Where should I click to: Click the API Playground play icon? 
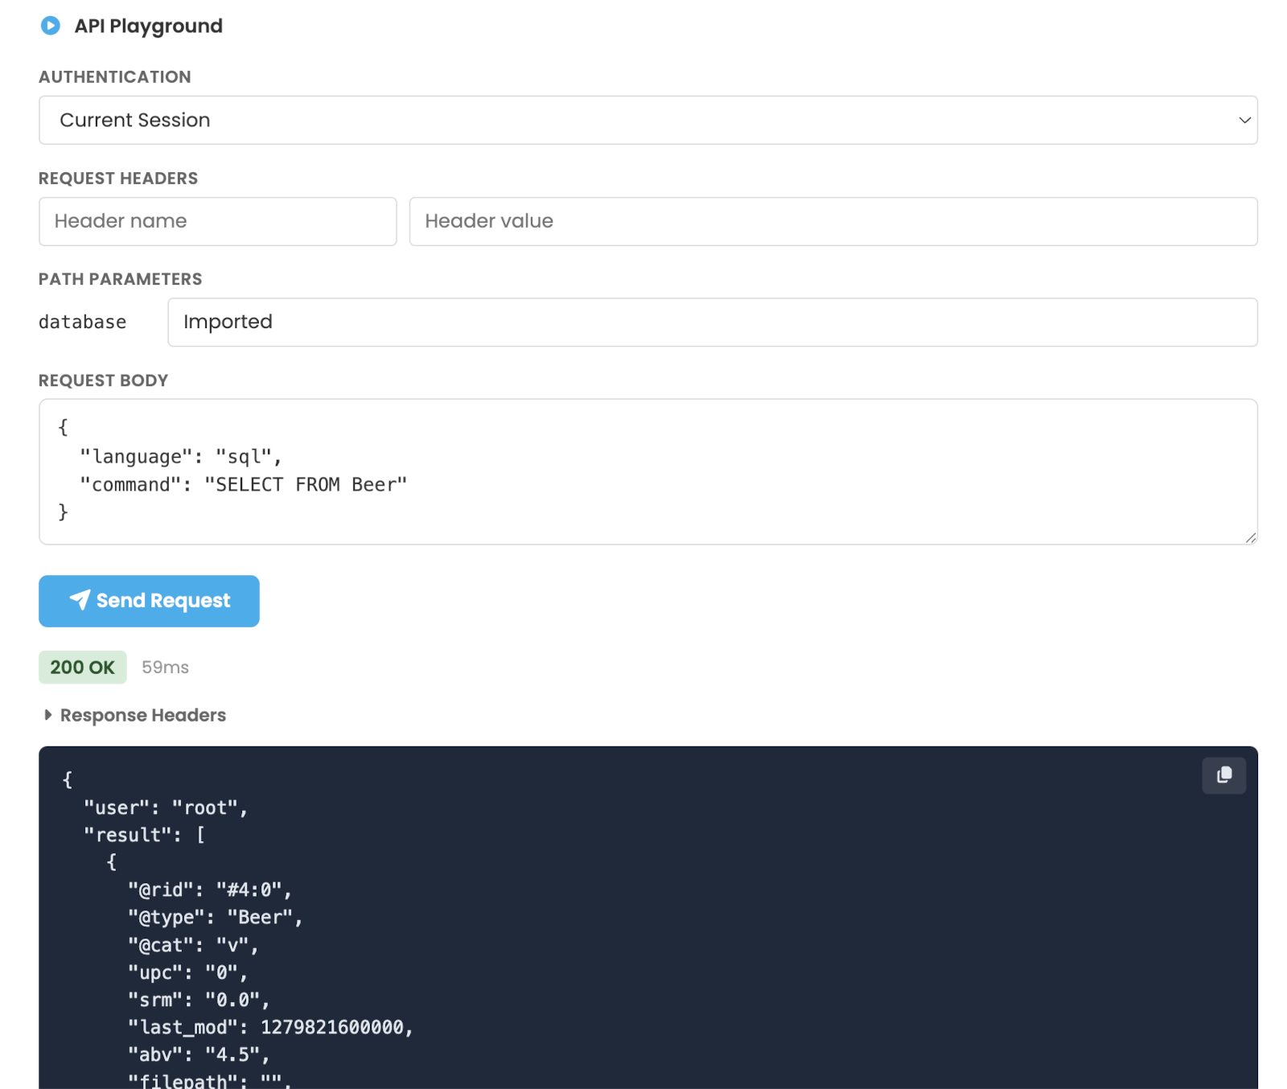[50, 26]
